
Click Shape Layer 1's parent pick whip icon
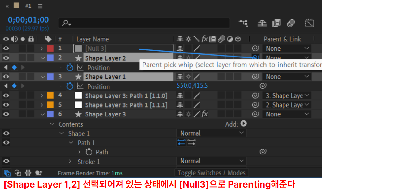(x=255, y=76)
